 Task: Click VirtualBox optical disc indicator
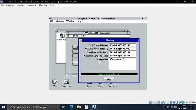153,102
